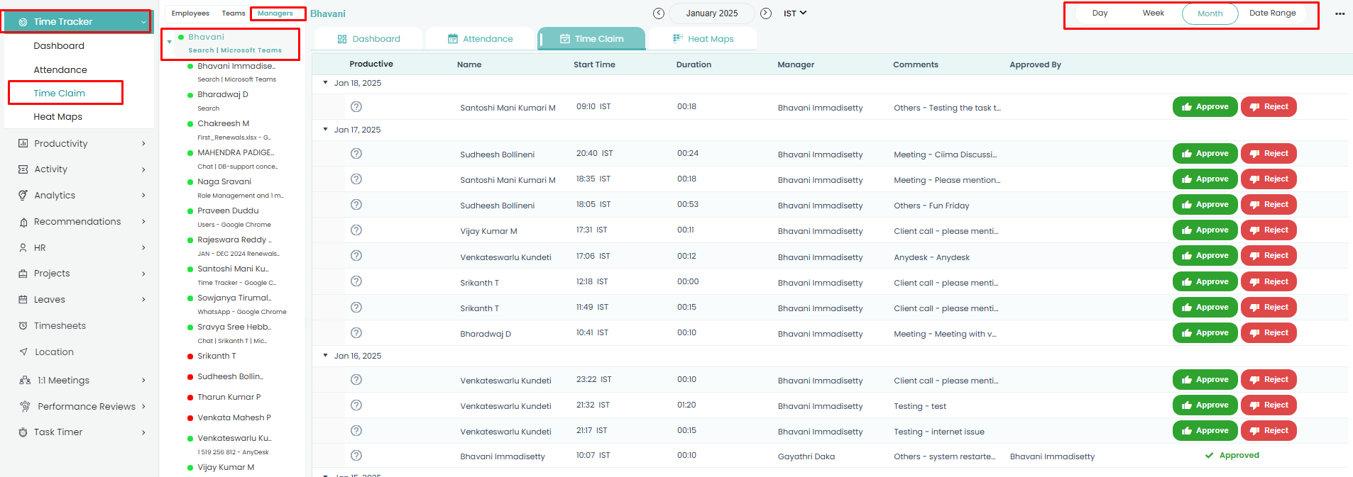Viewport: 1353px width, 477px height.
Task: Click the Performance Reviews sidebar icon
Action: pyautogui.click(x=25, y=406)
